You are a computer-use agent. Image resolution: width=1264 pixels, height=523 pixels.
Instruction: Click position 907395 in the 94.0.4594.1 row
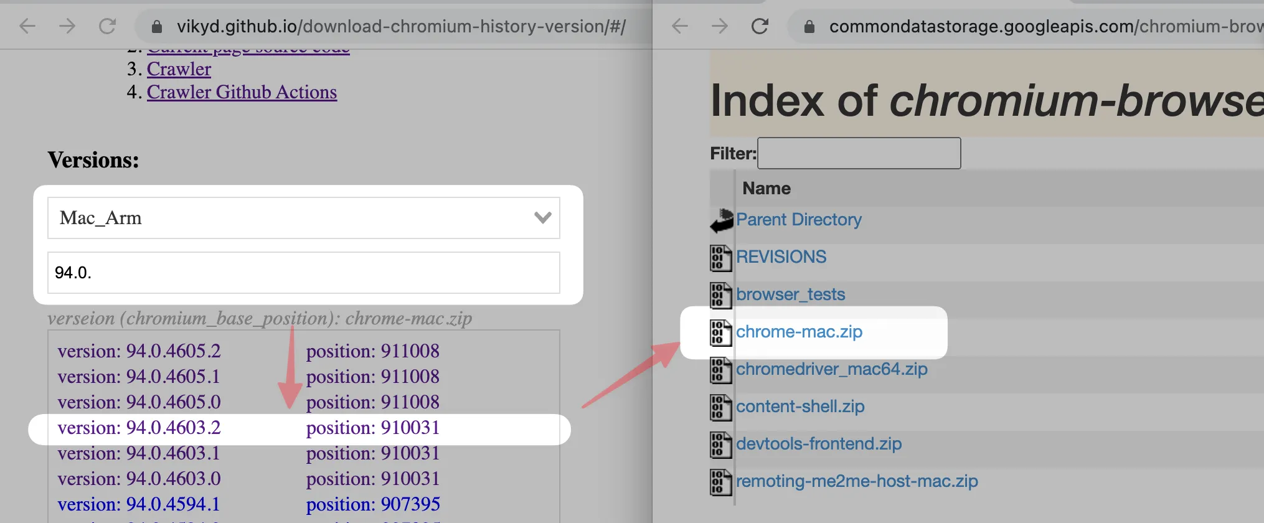coord(373,504)
